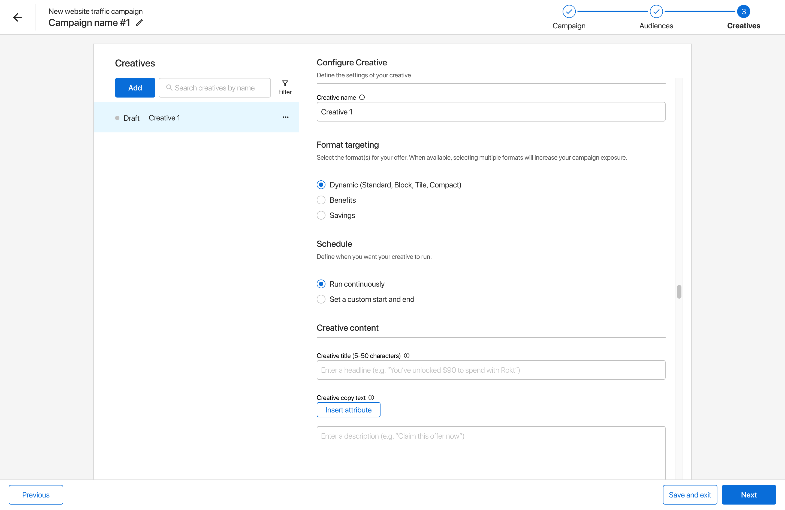Go to Audiences step checkmark
Image resolution: width=785 pixels, height=510 pixels.
(x=656, y=11)
